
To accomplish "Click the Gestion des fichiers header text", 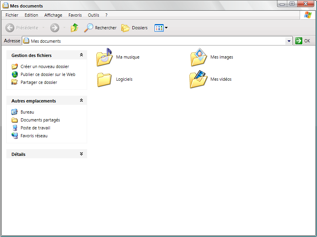I will pos(32,55).
